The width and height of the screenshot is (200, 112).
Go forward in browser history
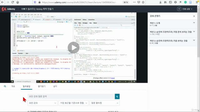7,2
